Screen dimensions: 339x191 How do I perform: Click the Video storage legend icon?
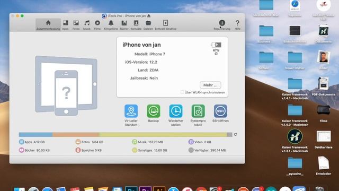pyautogui.click(x=191, y=142)
